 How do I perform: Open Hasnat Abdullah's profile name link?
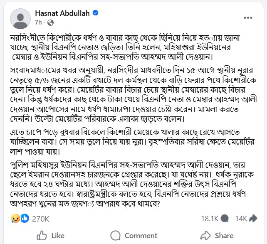62,13
